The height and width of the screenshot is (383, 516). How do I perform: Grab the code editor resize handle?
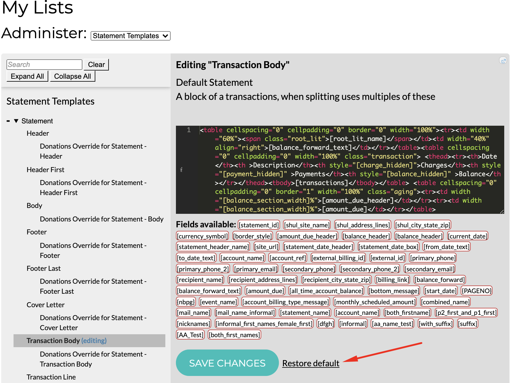(x=502, y=211)
